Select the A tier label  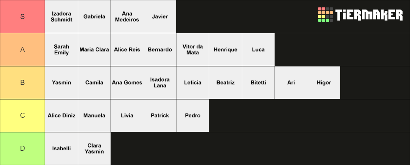tap(23, 49)
